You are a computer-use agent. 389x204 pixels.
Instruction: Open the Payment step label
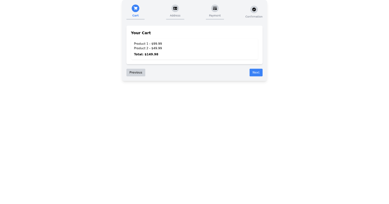[x=215, y=15]
